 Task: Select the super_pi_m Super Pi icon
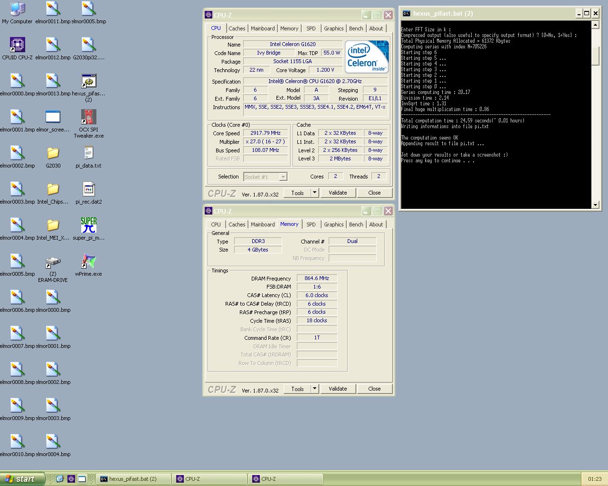pos(88,228)
